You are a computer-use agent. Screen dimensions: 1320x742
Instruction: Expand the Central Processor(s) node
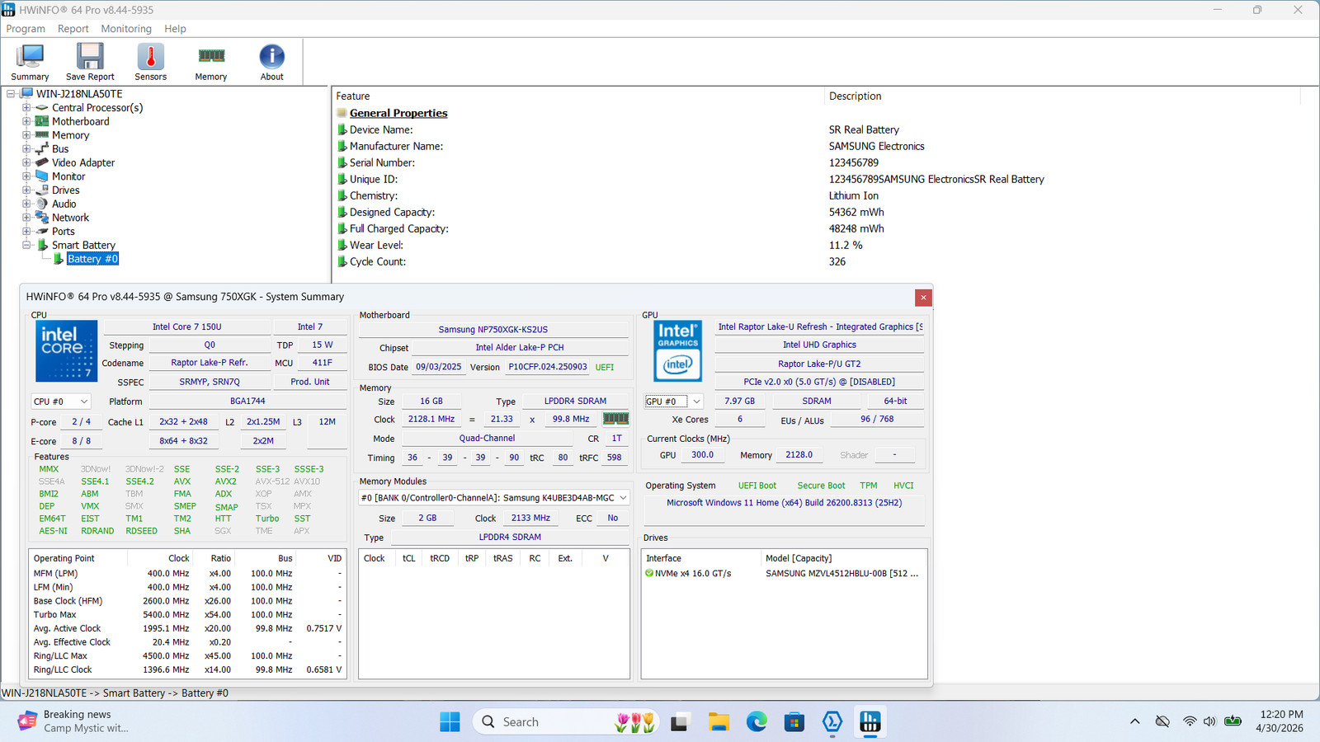click(x=26, y=108)
